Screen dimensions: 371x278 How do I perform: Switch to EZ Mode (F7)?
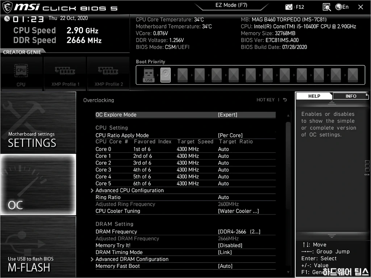click(231, 5)
